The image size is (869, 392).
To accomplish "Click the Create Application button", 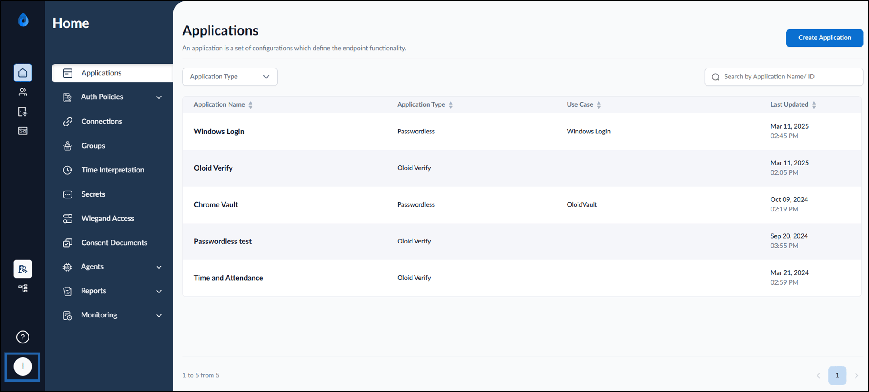I will (824, 38).
